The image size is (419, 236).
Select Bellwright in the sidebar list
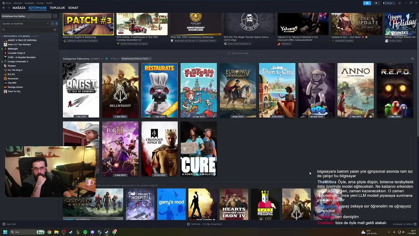(13, 49)
